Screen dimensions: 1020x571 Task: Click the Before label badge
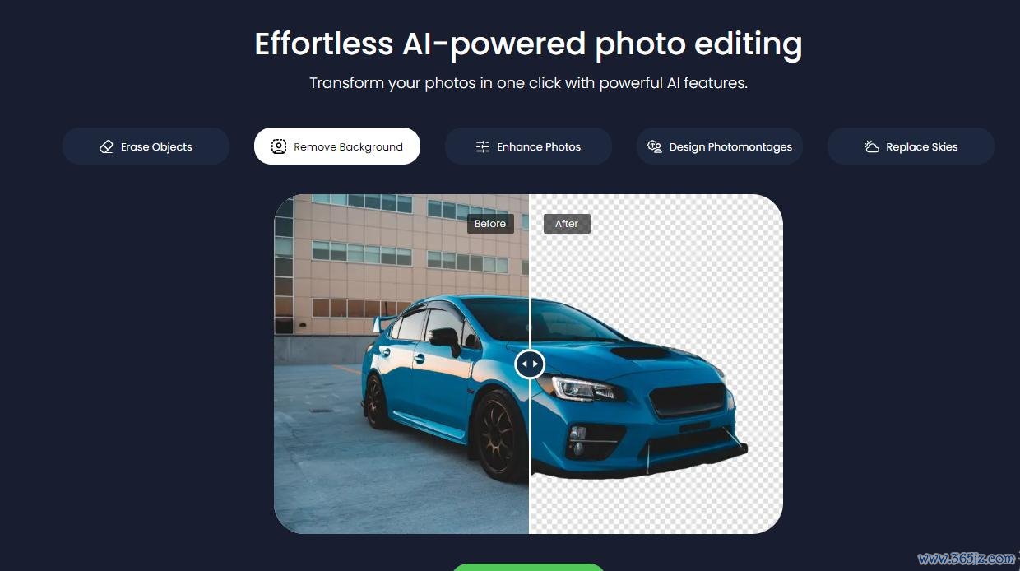[490, 223]
